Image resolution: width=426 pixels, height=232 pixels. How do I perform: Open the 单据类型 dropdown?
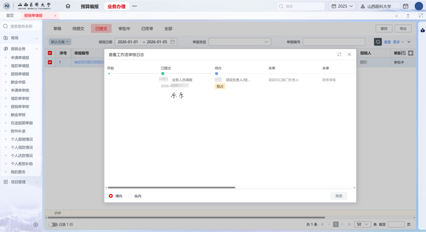point(240,42)
